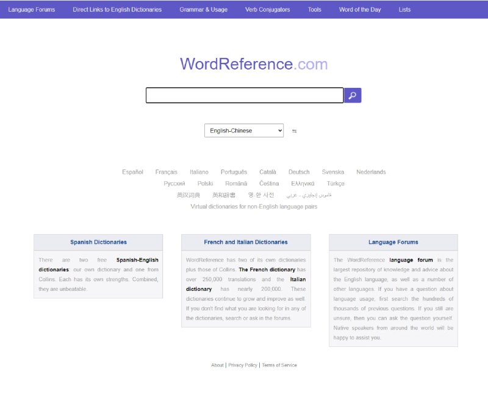Click the magnifier search button
Screen dimensions: 488x397
pos(353,95)
